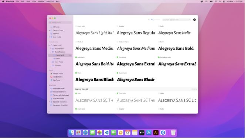Click Spotlight search icon in menu bar

tap(220, 1)
